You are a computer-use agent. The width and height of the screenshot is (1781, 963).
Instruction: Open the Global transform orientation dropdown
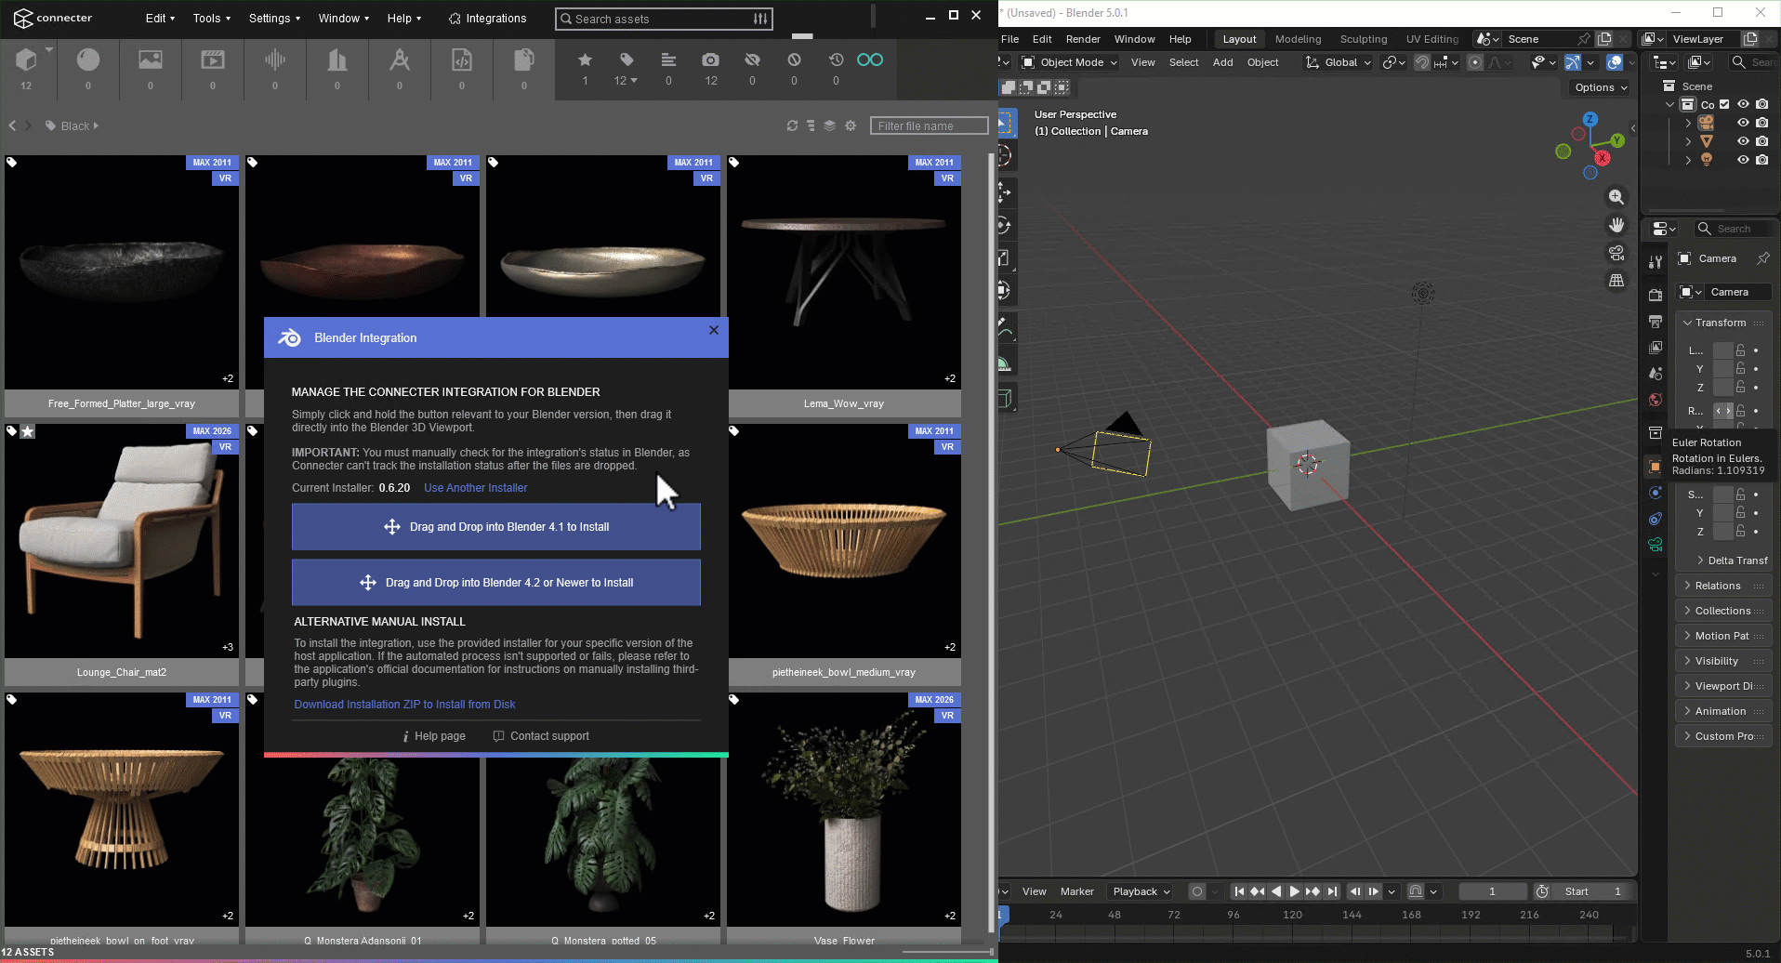pyautogui.click(x=1339, y=62)
